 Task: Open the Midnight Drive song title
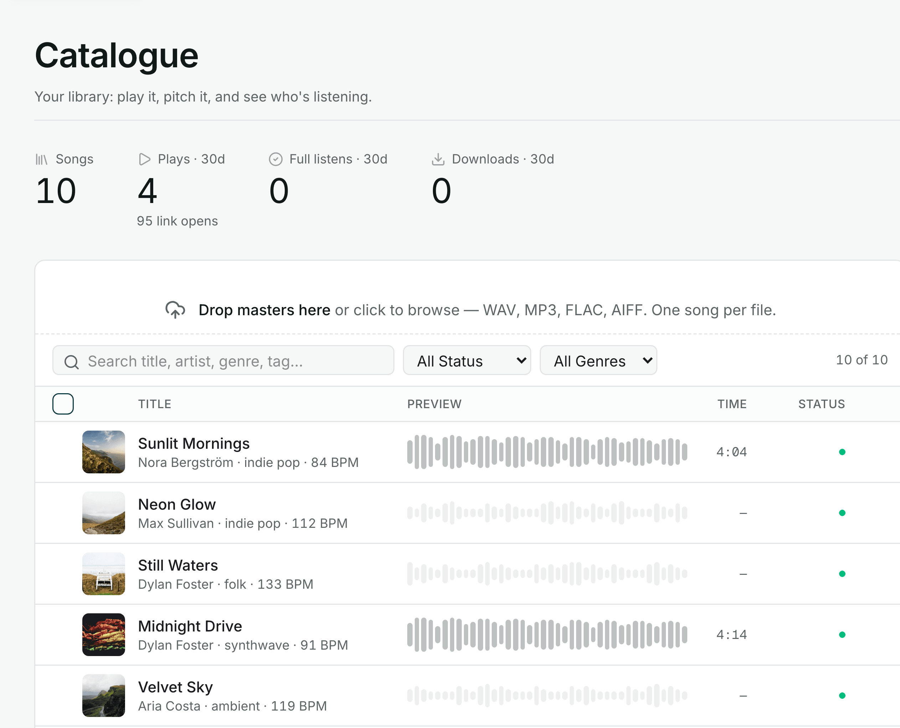click(x=190, y=626)
